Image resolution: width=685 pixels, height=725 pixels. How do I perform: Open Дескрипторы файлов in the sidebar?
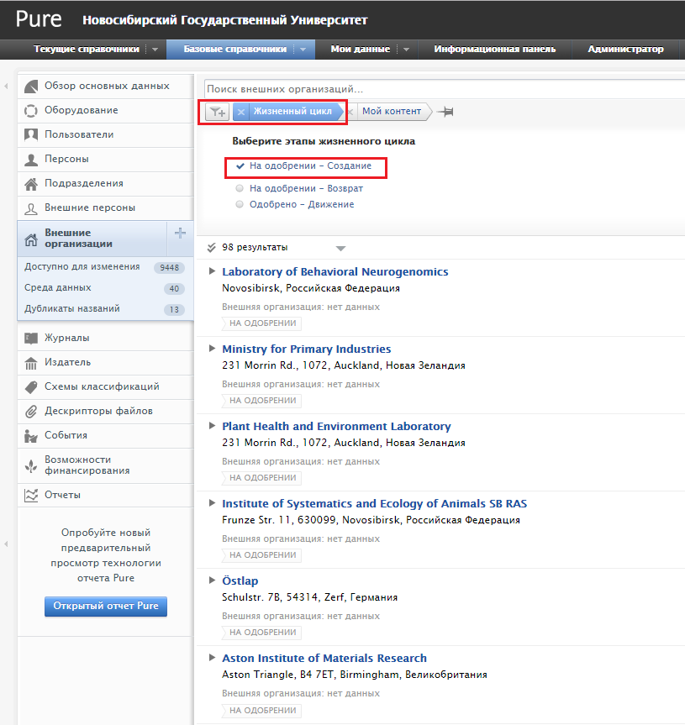click(98, 411)
